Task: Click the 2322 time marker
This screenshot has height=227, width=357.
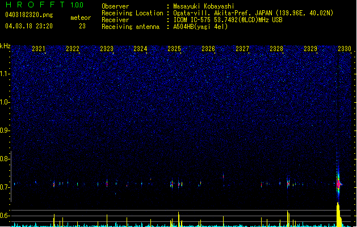Action: (x=73, y=48)
